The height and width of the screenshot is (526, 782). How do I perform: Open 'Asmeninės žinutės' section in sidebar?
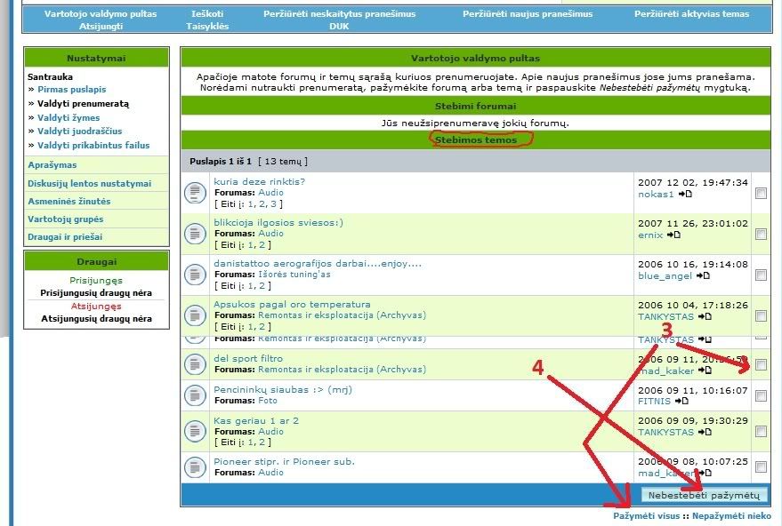point(69,202)
